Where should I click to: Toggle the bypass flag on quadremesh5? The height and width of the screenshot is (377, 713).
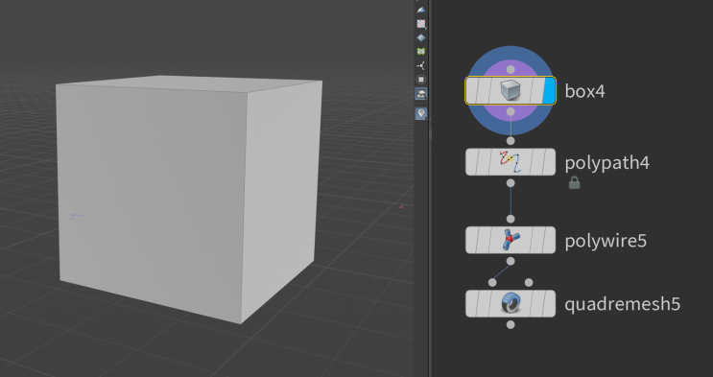[x=472, y=303]
